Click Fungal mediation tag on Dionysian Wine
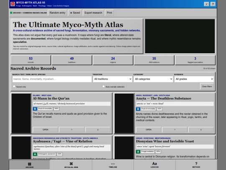The image size is (226, 170). click(x=148, y=152)
